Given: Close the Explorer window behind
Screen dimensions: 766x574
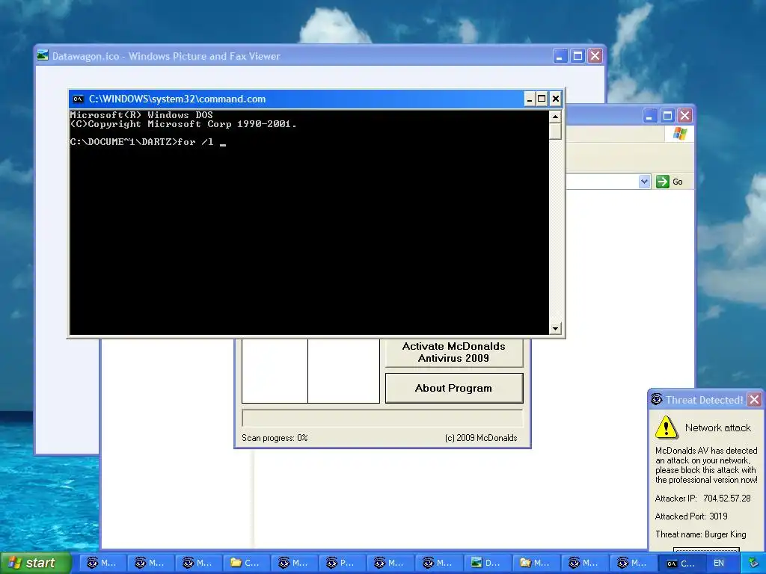Looking at the screenshot, I should (685, 116).
